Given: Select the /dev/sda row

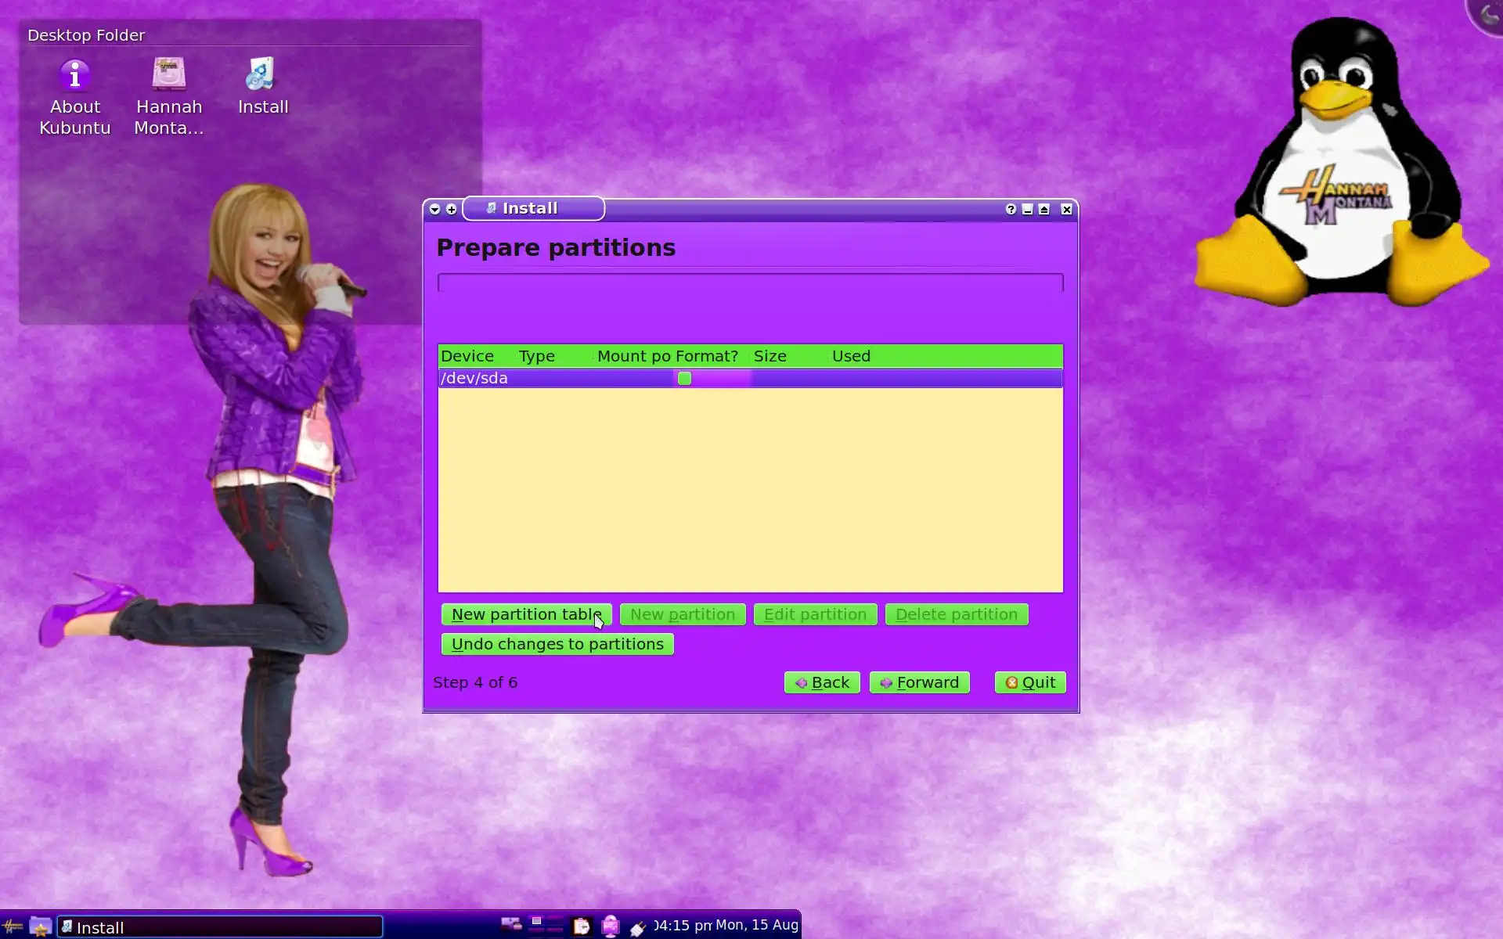Looking at the screenshot, I should (548, 379).
